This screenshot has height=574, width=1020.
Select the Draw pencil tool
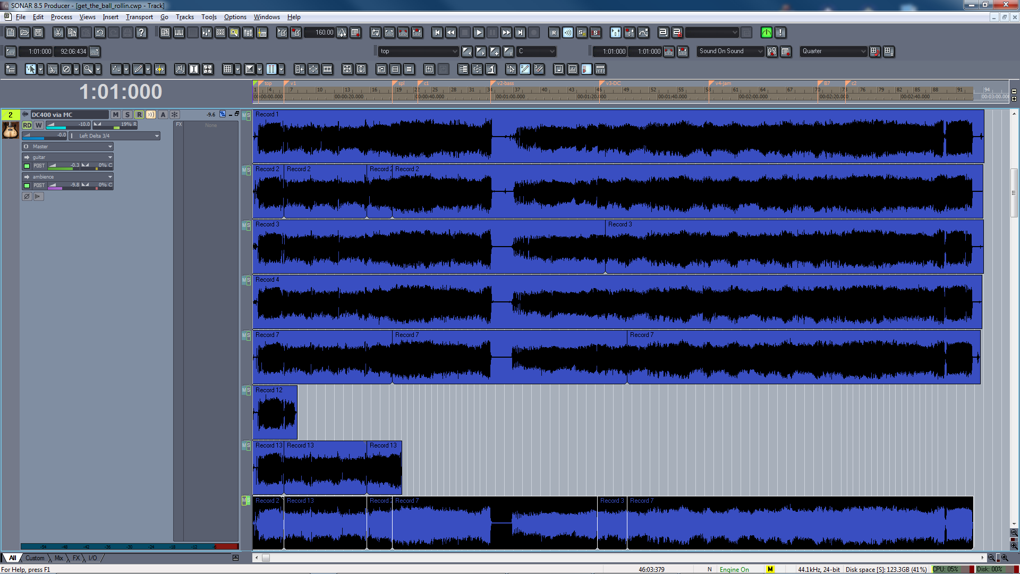click(138, 69)
